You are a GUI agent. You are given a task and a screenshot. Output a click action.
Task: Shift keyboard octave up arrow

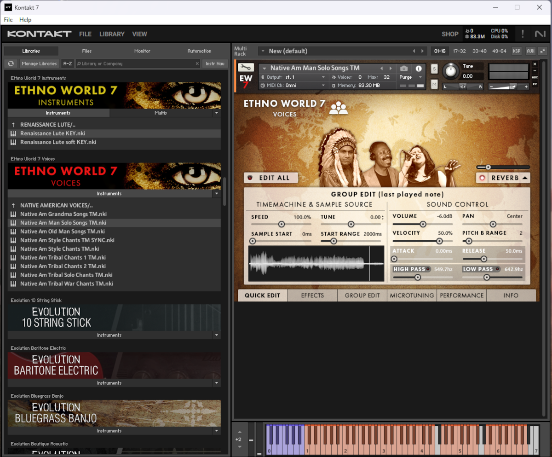pos(239,432)
